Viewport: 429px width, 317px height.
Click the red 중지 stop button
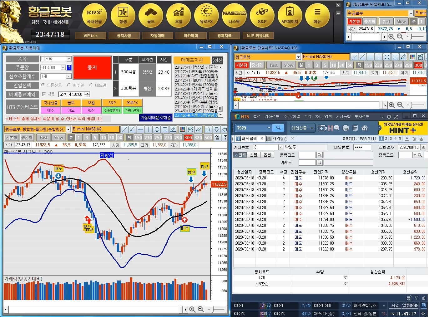coord(92,67)
